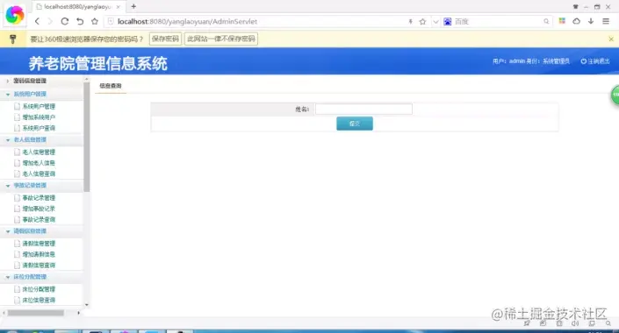Open the 增加事故记录 menu item
The width and height of the screenshot is (619, 333).
click(39, 209)
